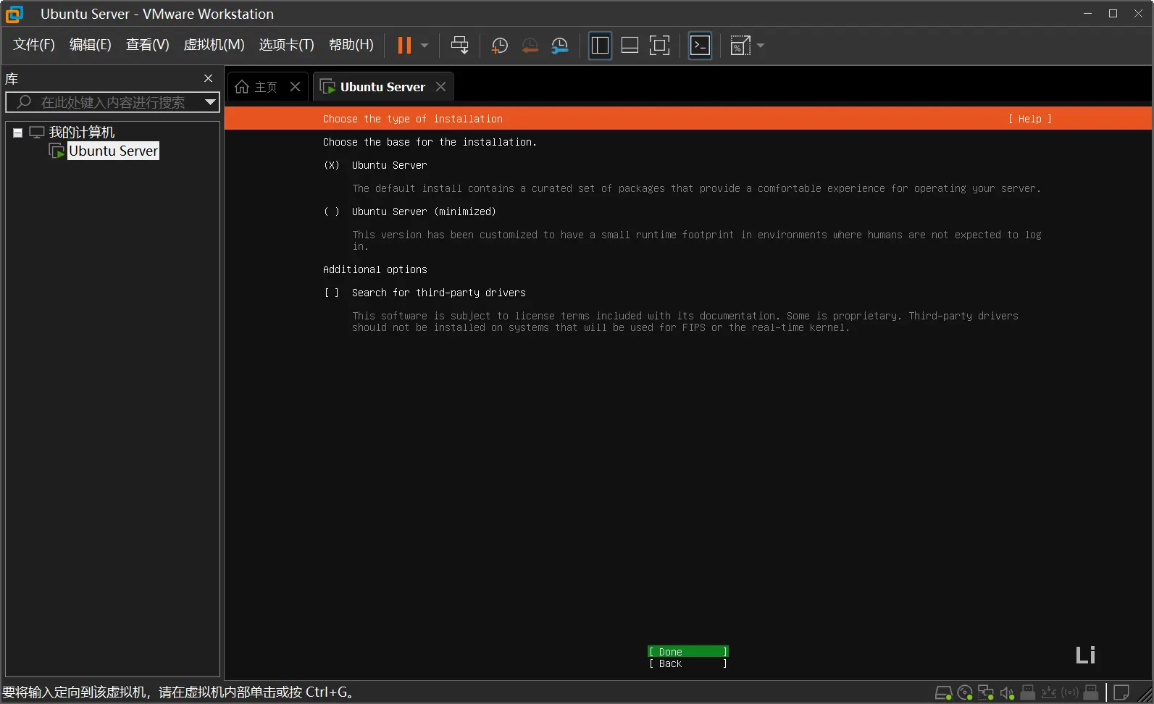The height and width of the screenshot is (704, 1154).
Task: Switch to the 主页 home tab
Action: [x=257, y=87]
